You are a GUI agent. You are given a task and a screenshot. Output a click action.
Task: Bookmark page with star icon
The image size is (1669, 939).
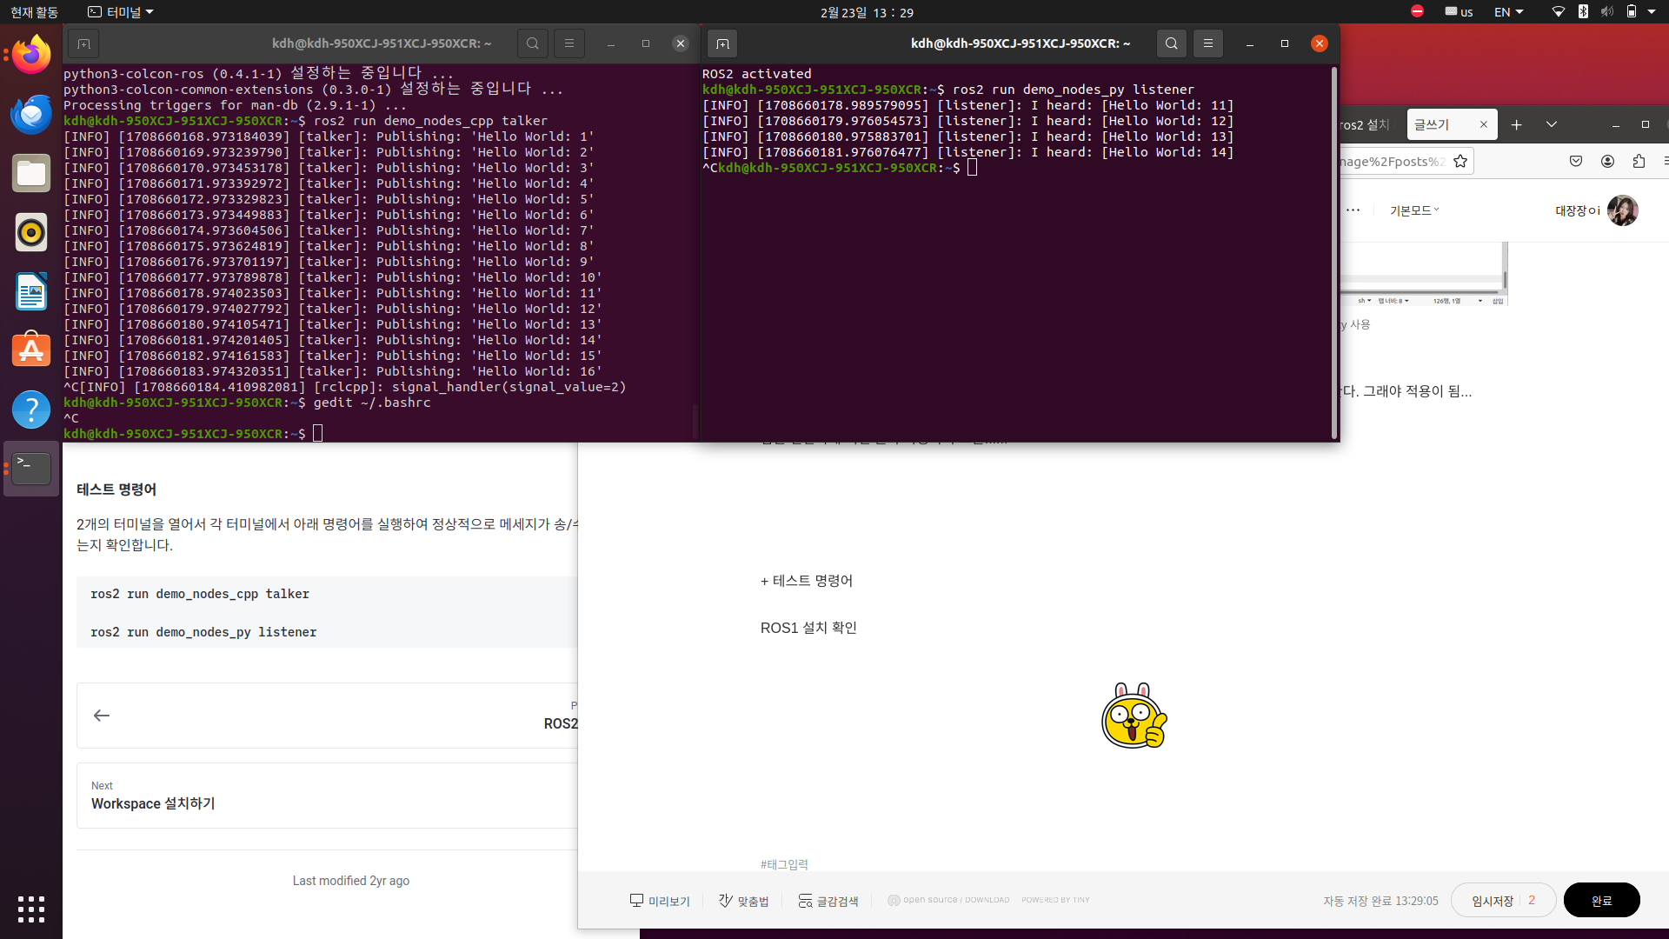pyautogui.click(x=1460, y=161)
